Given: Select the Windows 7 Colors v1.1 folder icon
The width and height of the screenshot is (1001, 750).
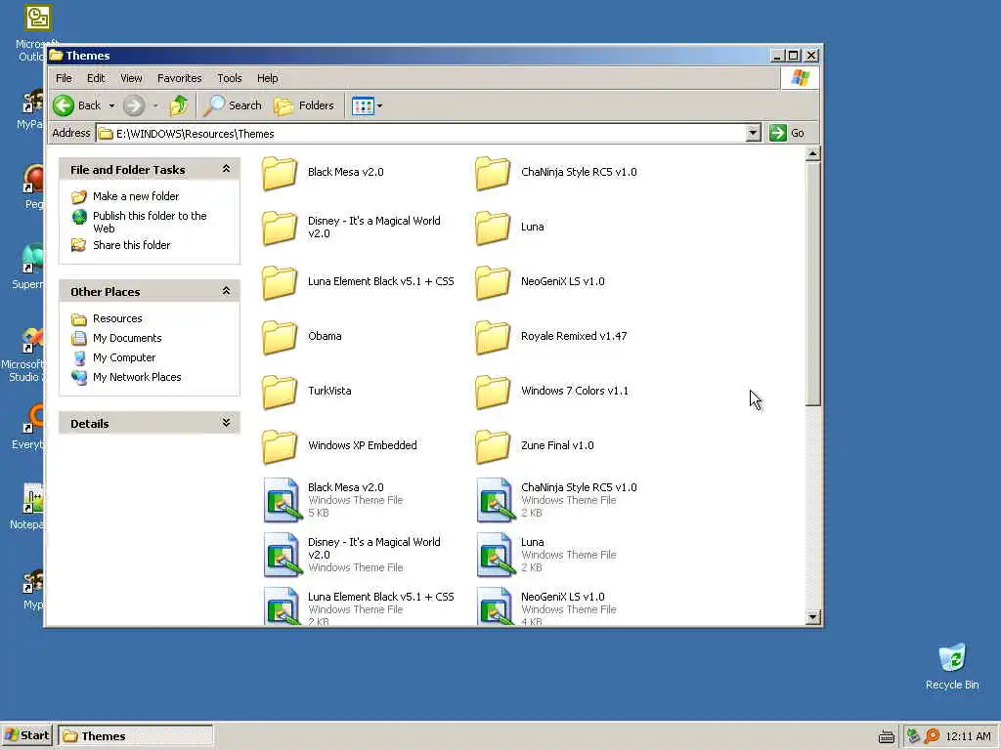Looking at the screenshot, I should (493, 392).
